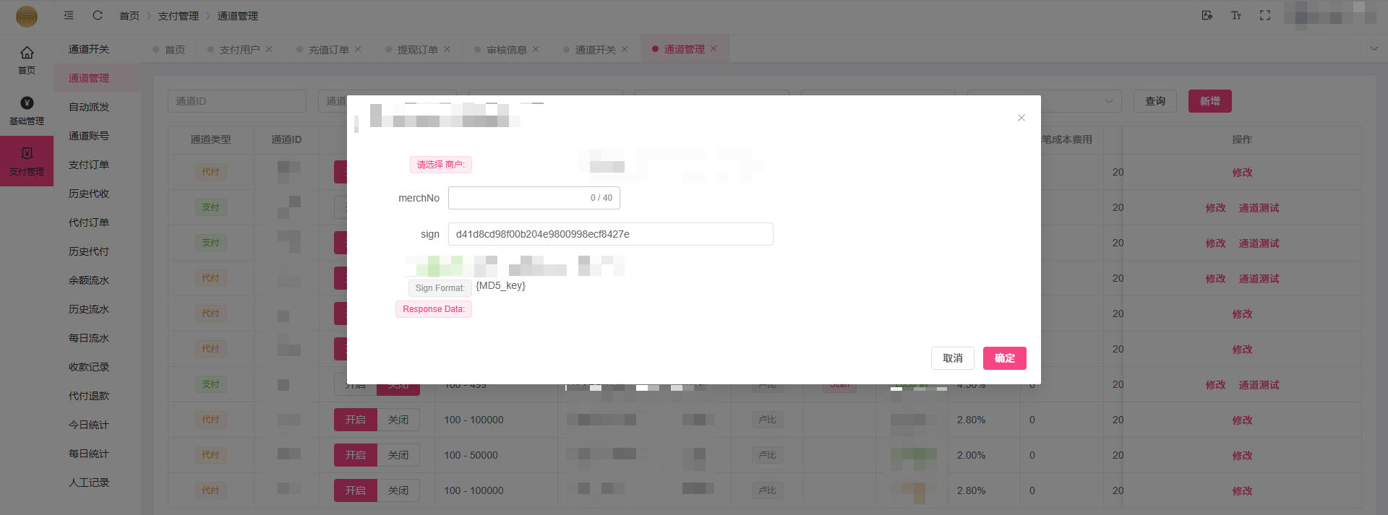
Task: Expand the tabs dropdown chevron at far right
Action: (x=1374, y=49)
